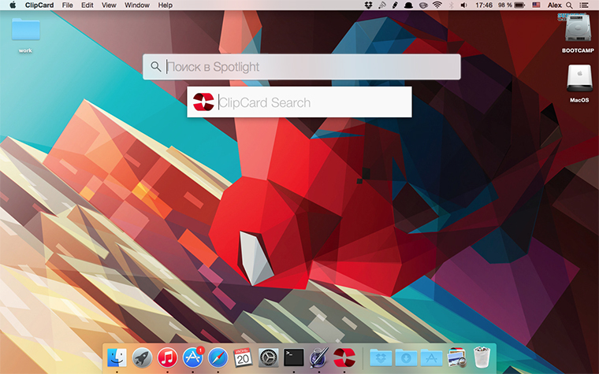The height and width of the screenshot is (374, 599).
Task: Click the bowler hat icon in the menu bar
Action: coord(408,5)
